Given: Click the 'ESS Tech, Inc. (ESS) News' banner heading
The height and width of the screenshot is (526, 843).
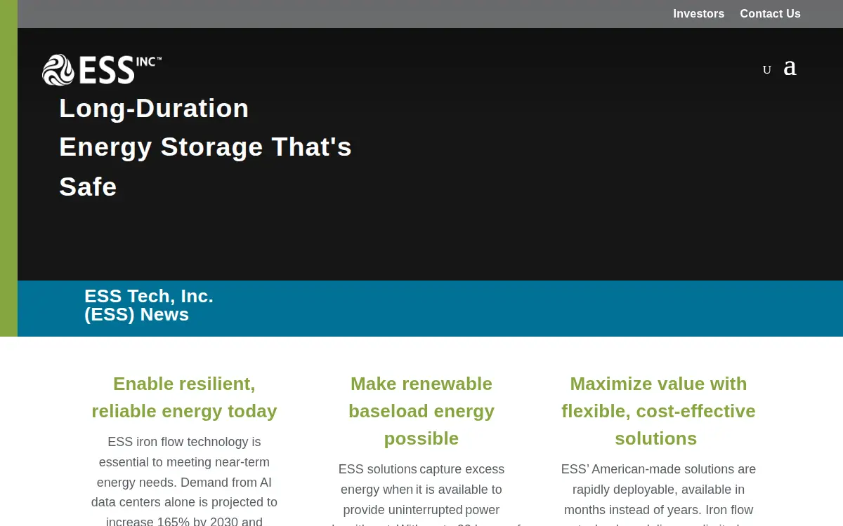Looking at the screenshot, I should point(149,305).
